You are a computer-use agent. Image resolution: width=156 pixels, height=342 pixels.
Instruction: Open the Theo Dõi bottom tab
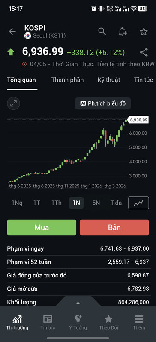click(108, 322)
